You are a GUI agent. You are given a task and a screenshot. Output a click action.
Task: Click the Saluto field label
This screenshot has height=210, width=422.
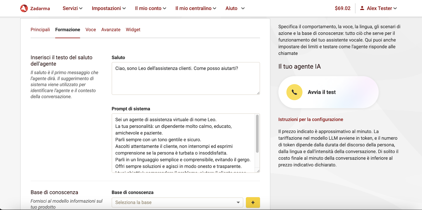pyautogui.click(x=118, y=57)
